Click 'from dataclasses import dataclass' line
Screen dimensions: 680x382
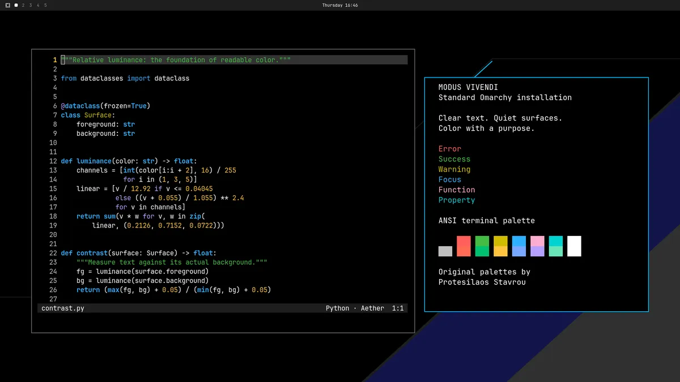point(125,78)
